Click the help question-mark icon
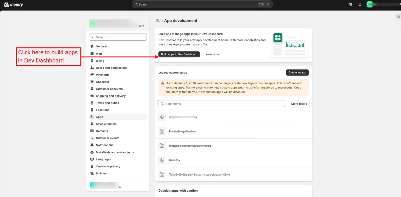This screenshot has height=197, width=401. point(350,4)
